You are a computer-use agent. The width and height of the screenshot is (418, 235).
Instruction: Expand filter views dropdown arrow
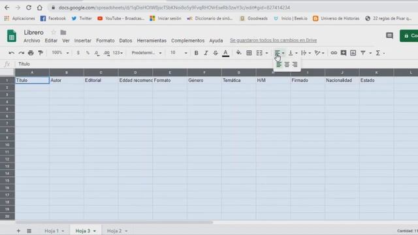tap(370, 53)
